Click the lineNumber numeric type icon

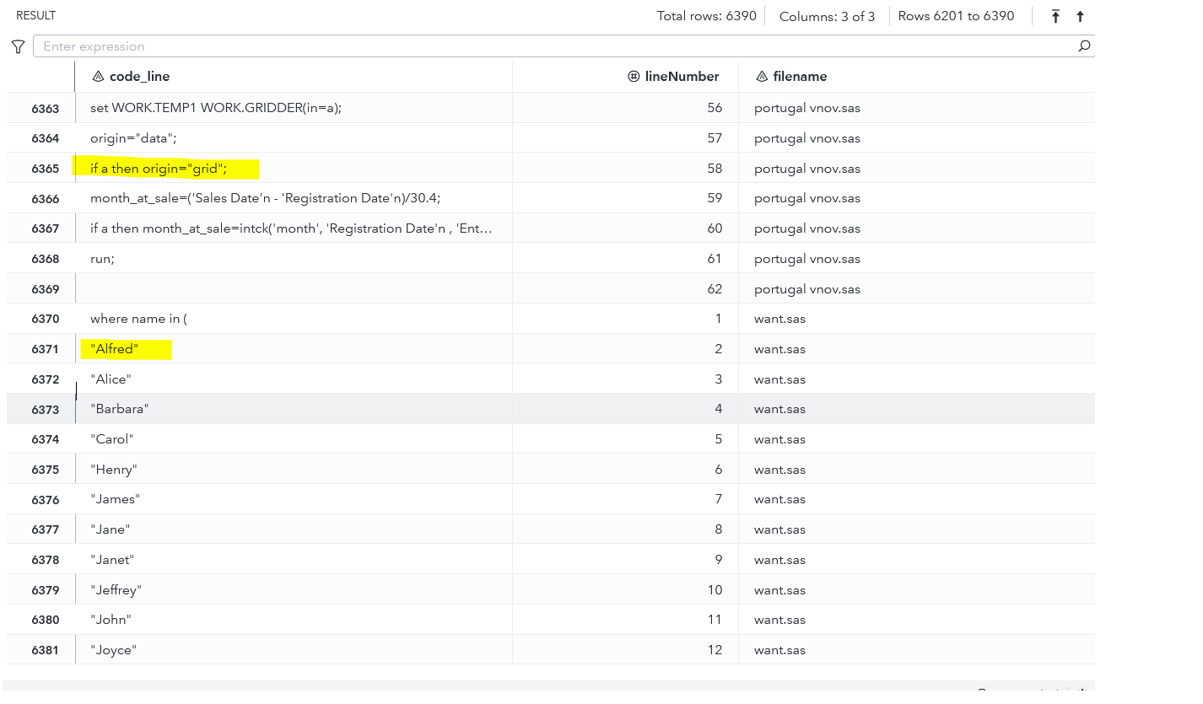pyautogui.click(x=634, y=77)
